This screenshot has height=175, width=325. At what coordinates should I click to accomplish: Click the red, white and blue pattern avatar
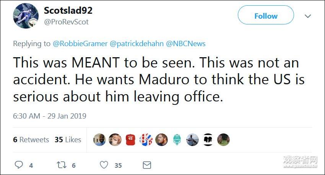(146, 140)
